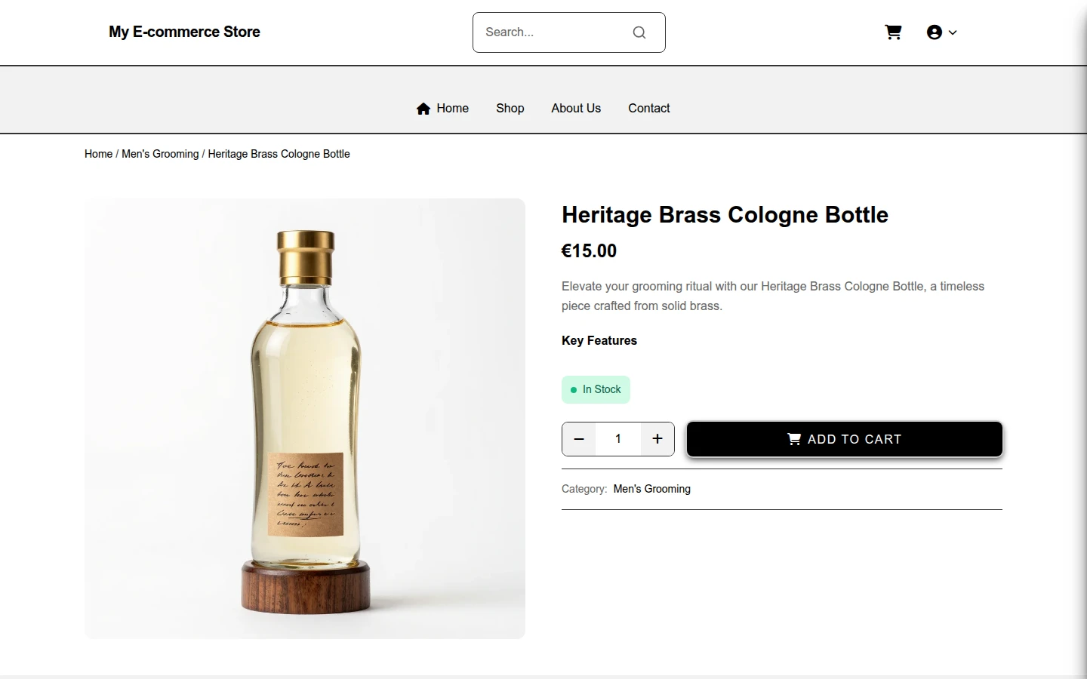Click the cologne bottle product image
1087x679 pixels.
tap(305, 419)
